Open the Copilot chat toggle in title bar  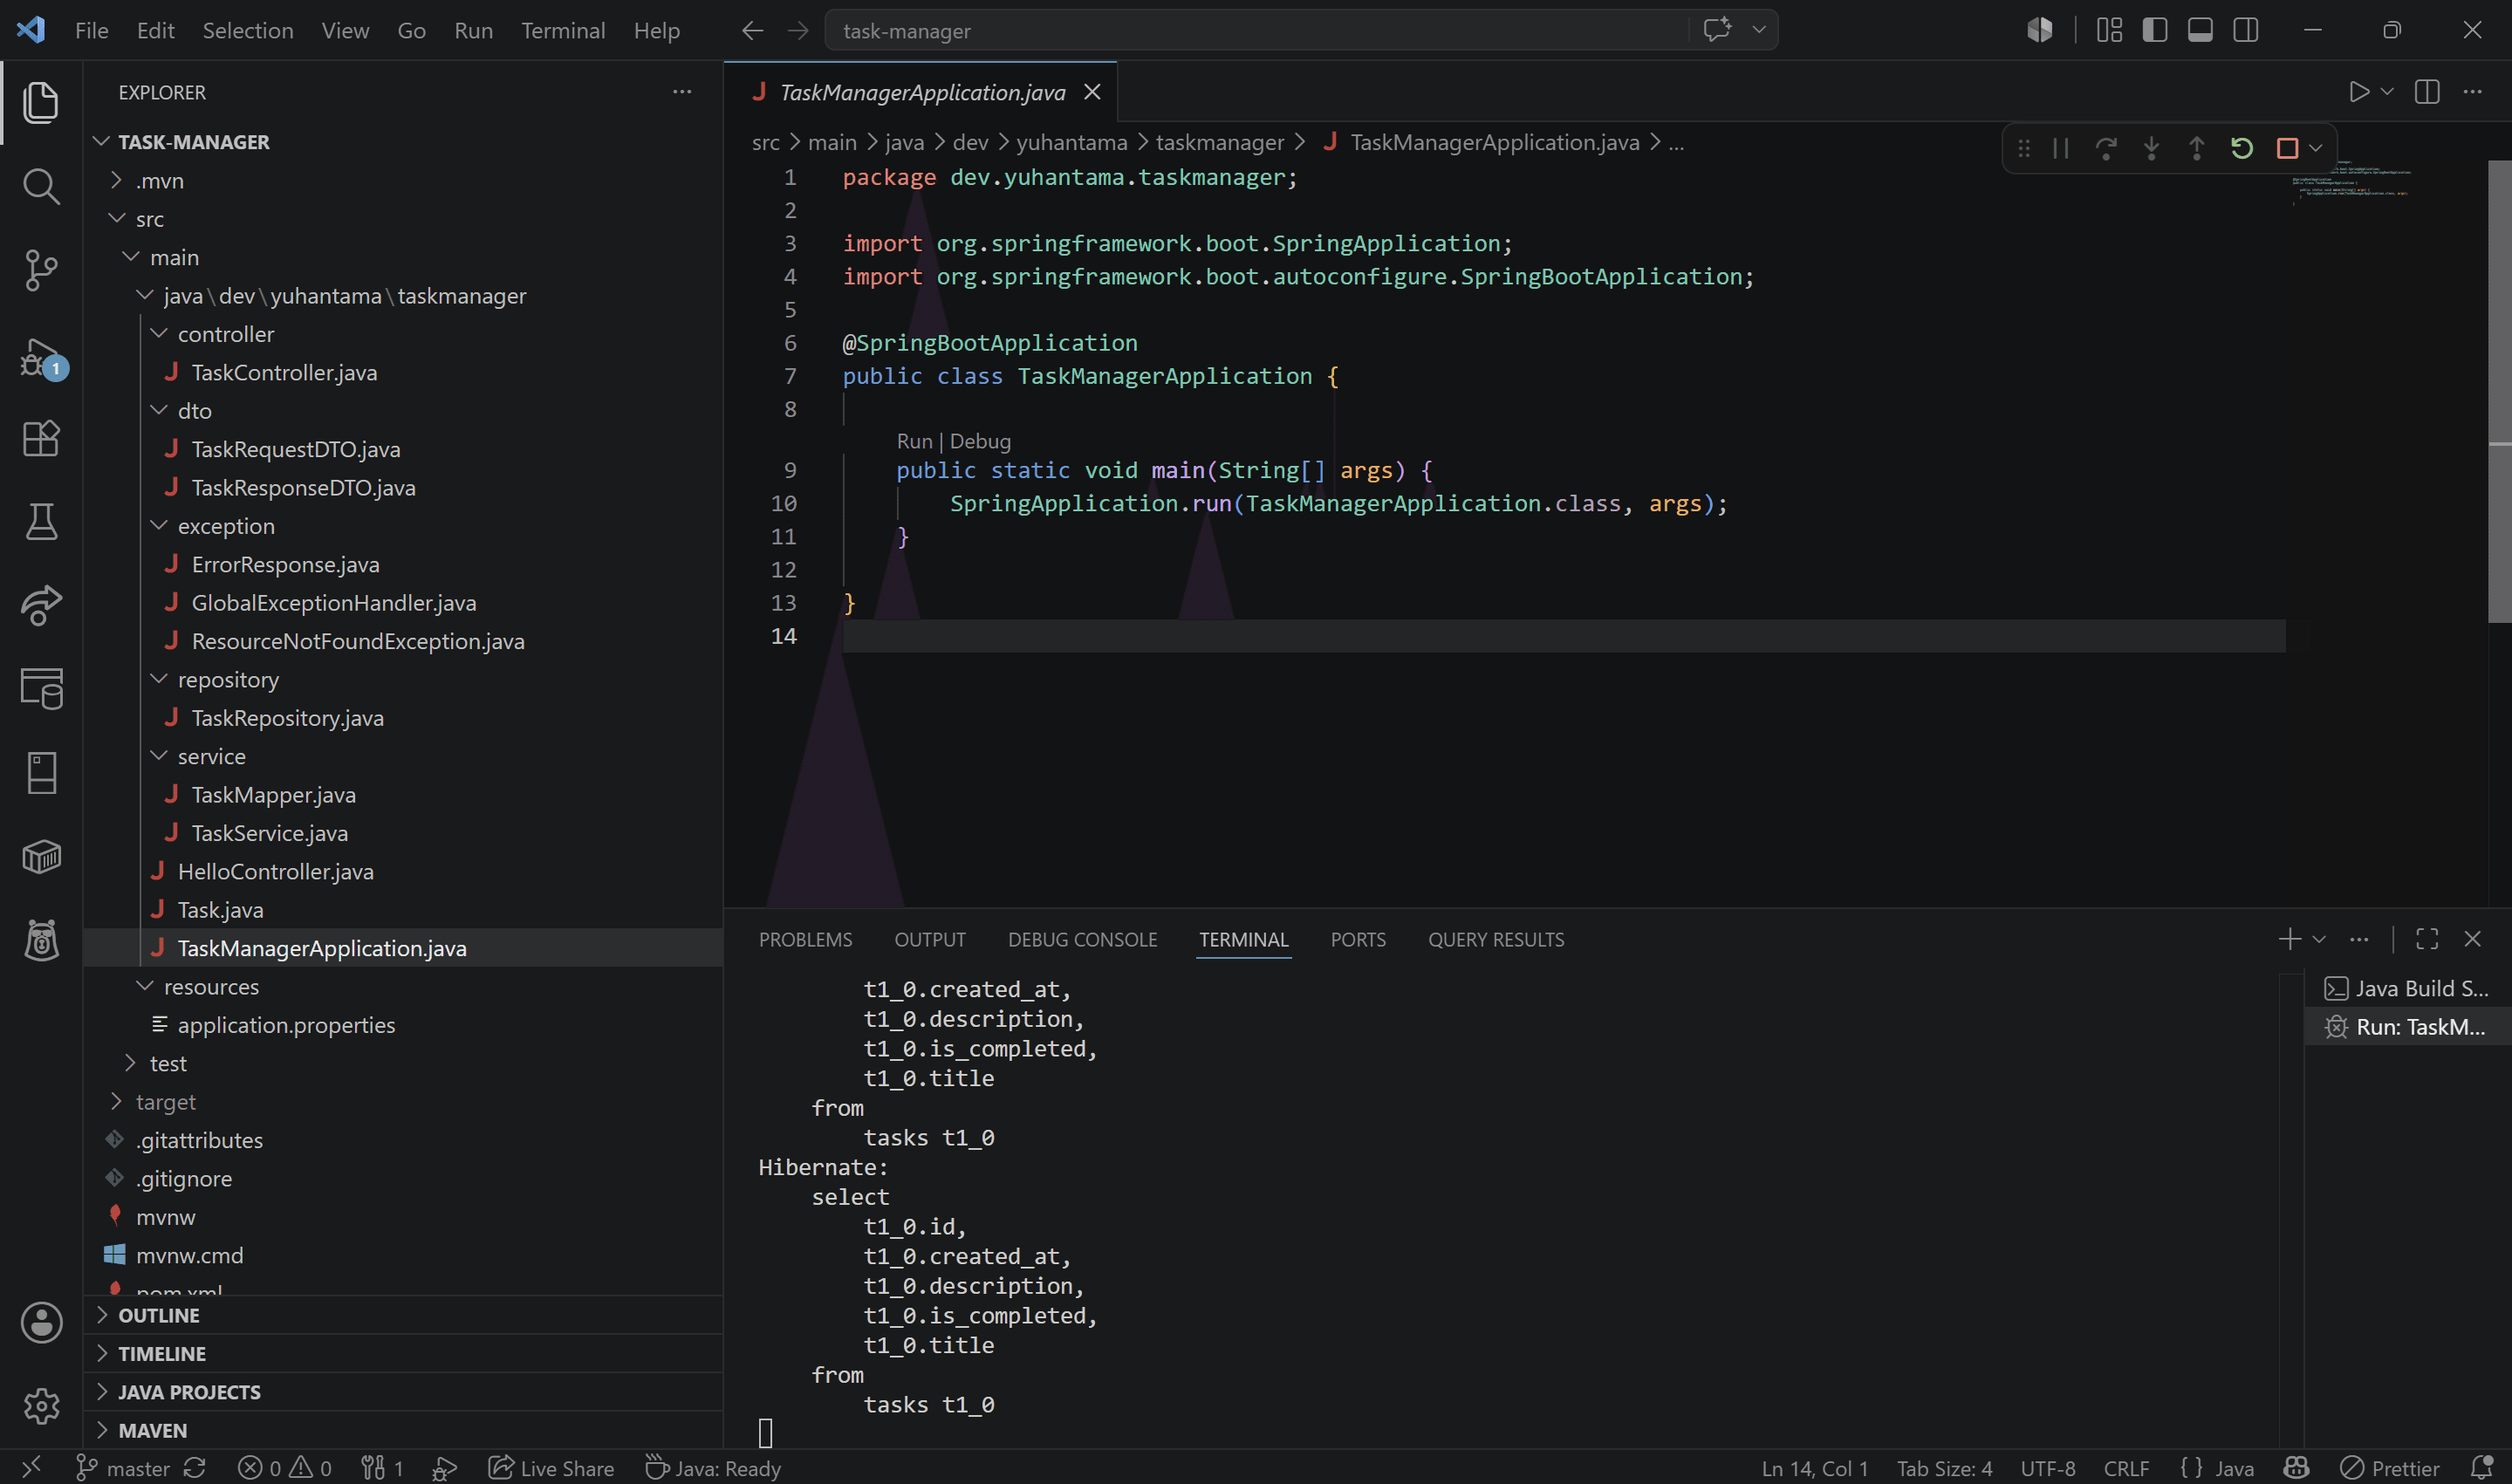[1717, 30]
